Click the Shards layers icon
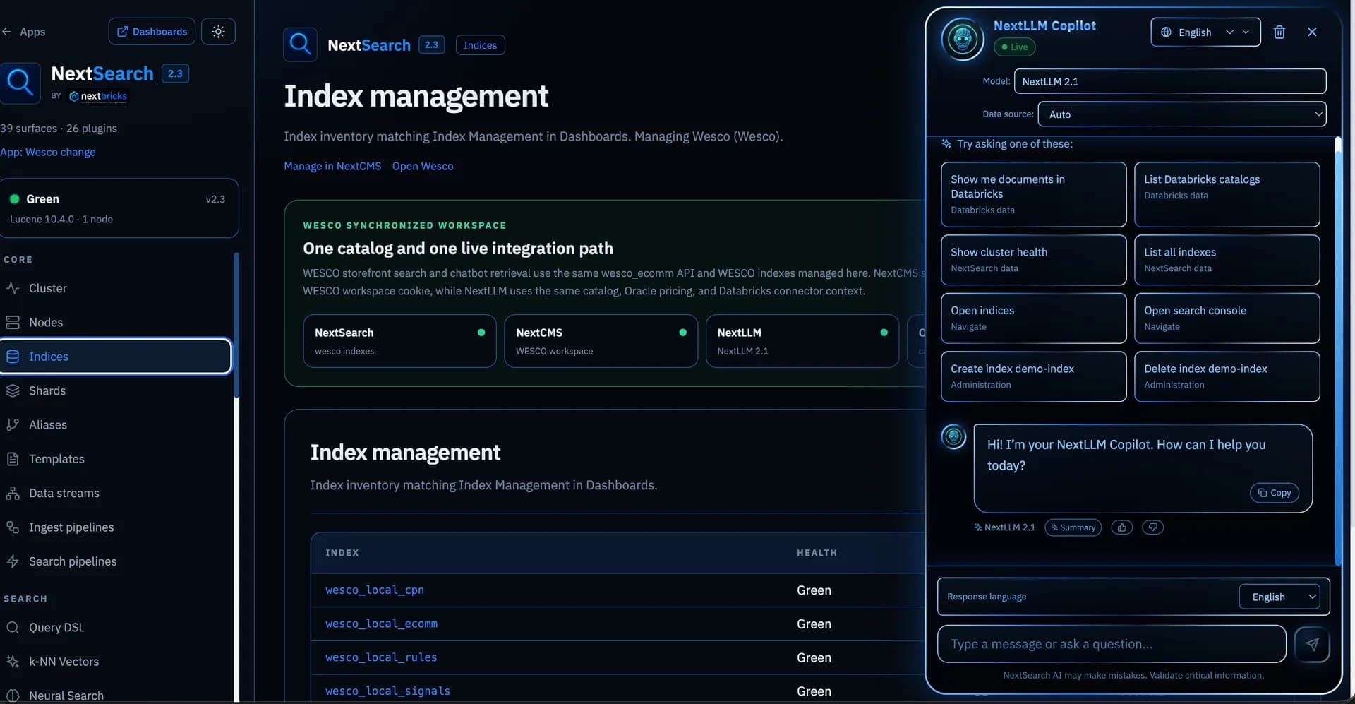This screenshot has width=1355, height=704. 13,390
